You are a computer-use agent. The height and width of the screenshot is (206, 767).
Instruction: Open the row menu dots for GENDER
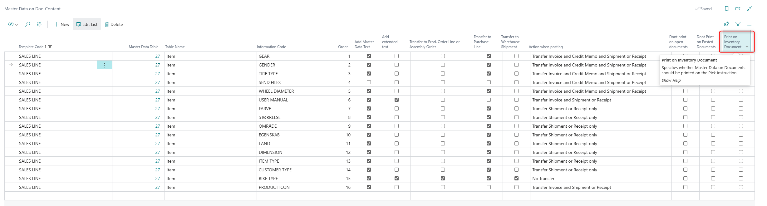tap(105, 65)
